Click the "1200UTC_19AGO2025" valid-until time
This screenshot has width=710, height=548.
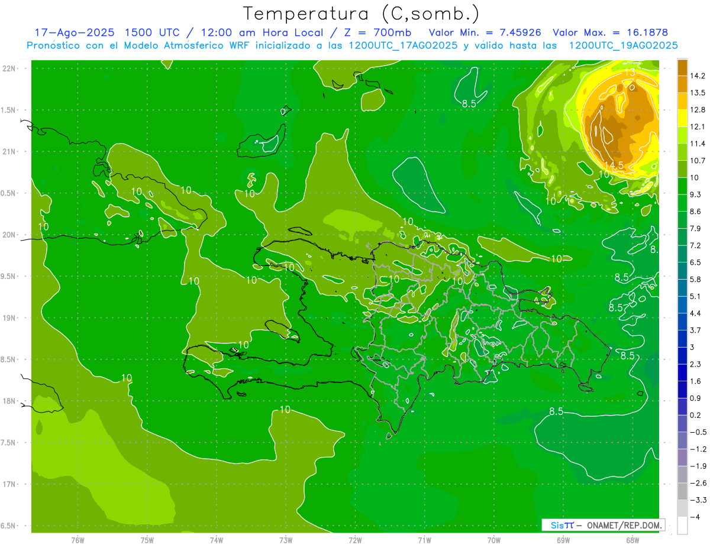point(623,46)
